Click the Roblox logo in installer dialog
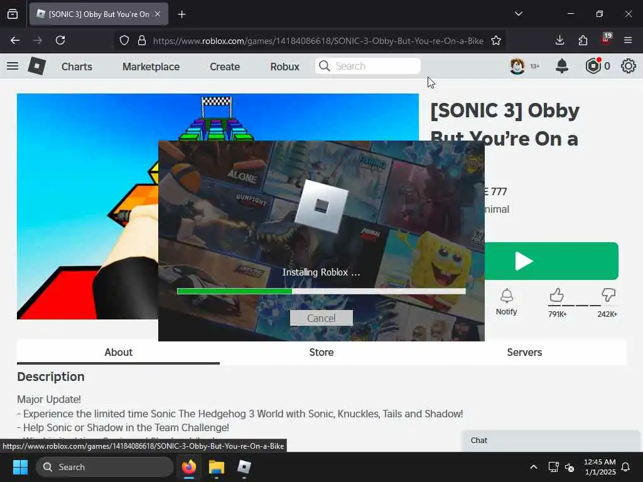643x482 pixels. [321, 206]
